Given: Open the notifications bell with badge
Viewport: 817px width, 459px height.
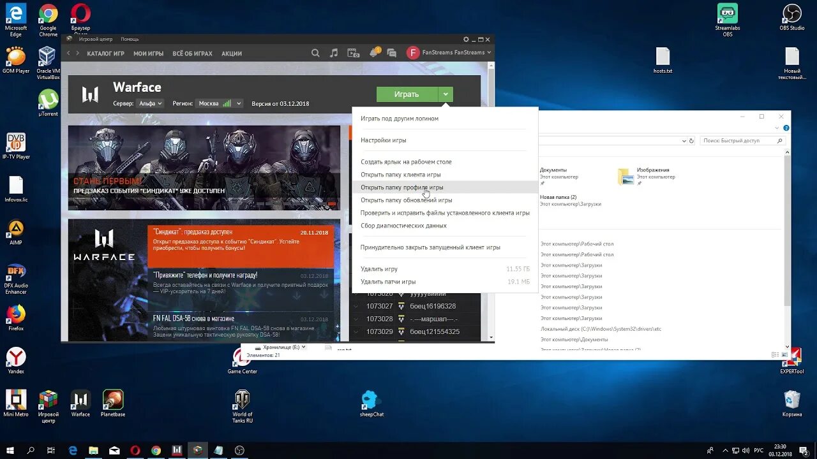Looking at the screenshot, I should (375, 52).
